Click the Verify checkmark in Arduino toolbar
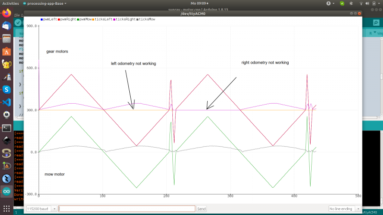This screenshot has width=383, height=215. [x=18, y=22]
